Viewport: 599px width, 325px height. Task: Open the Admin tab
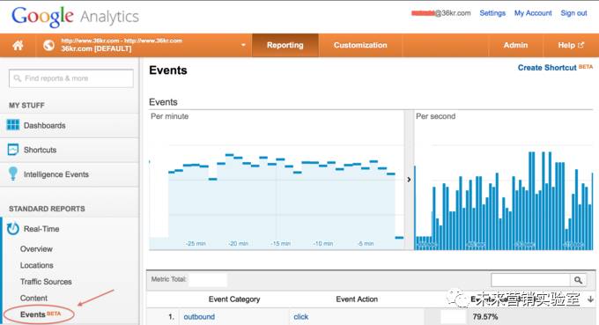tap(515, 45)
